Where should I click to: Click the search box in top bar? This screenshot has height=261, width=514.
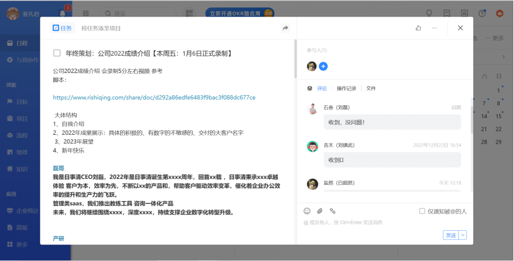click(137, 14)
